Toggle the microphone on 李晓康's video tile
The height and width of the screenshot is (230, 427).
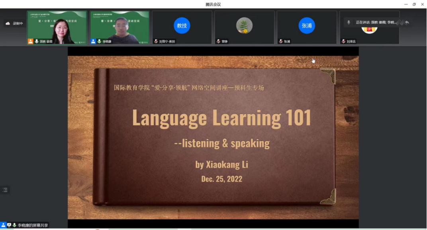(99, 41)
